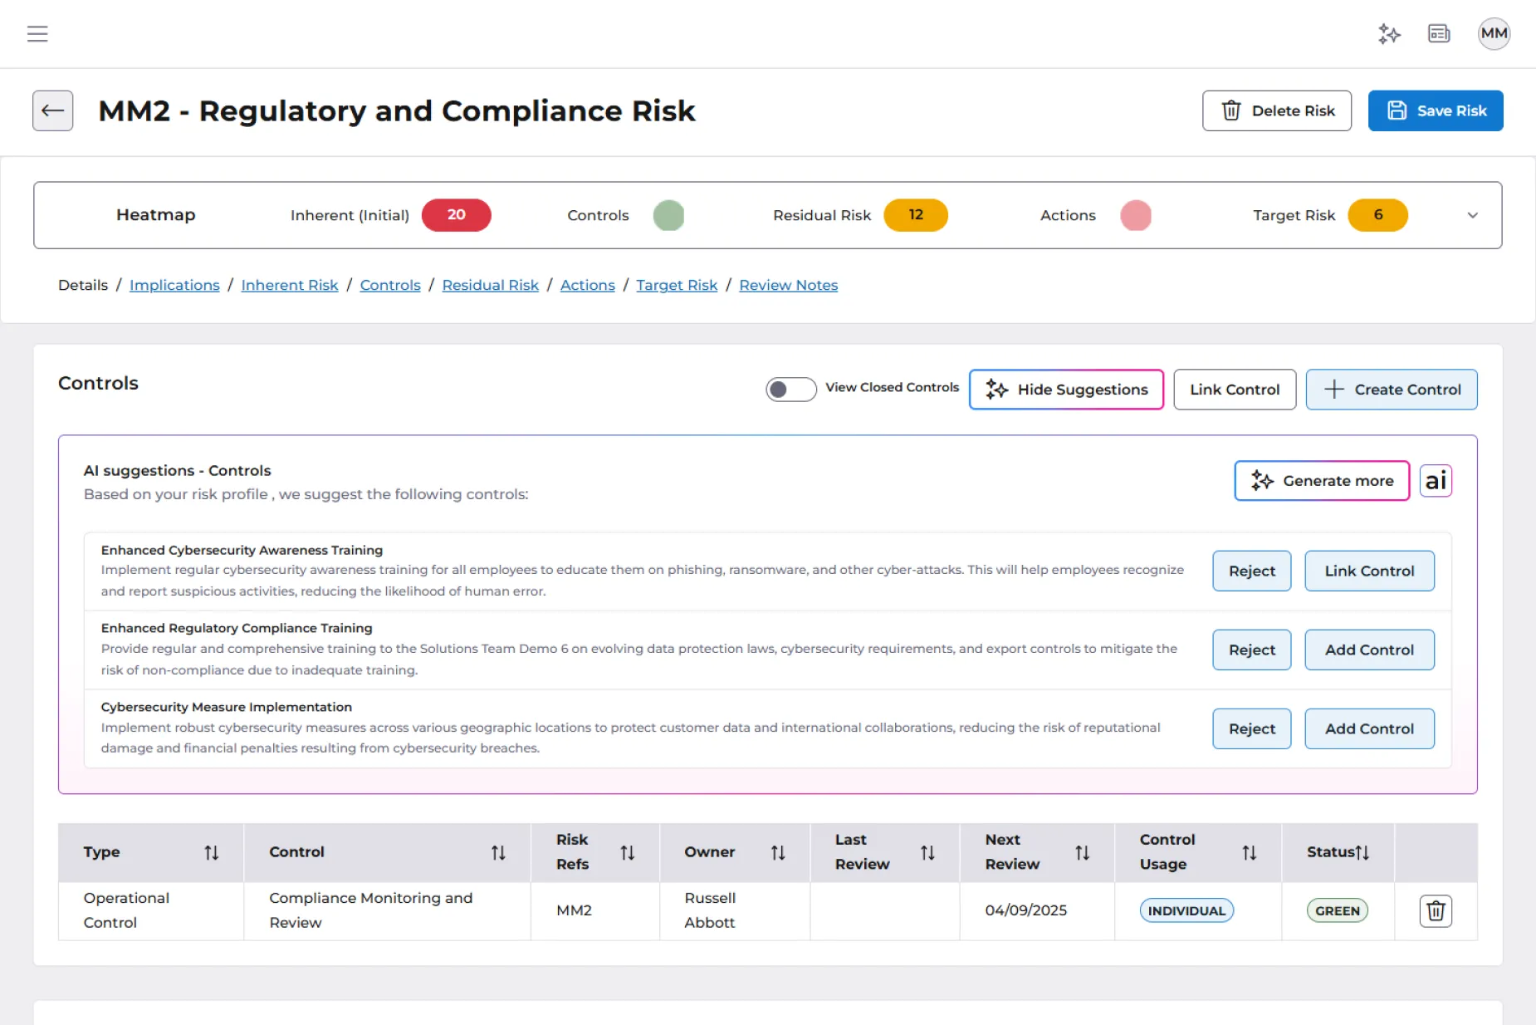Expand the Heatmap panel chevron
This screenshot has height=1025, width=1536.
tap(1472, 215)
